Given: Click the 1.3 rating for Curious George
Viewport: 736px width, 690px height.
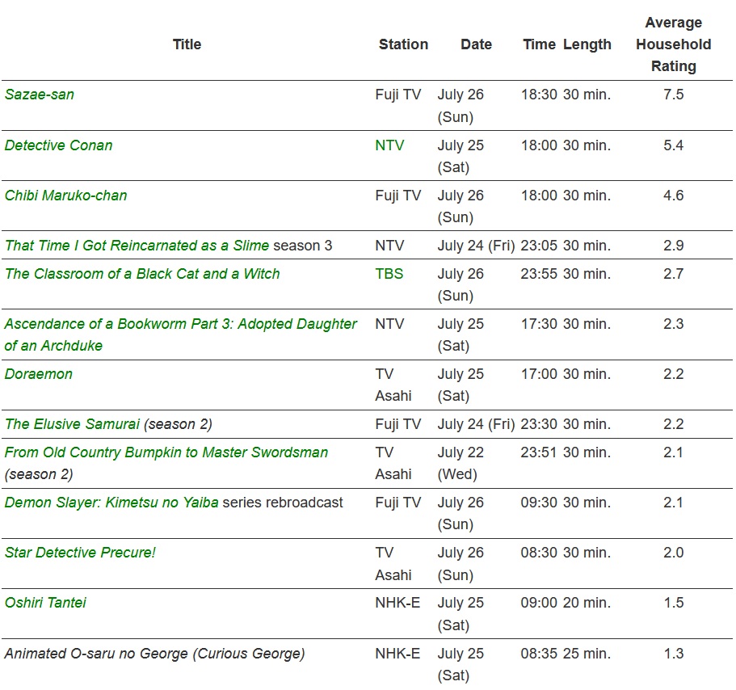Looking at the screenshot, I should coord(674,654).
